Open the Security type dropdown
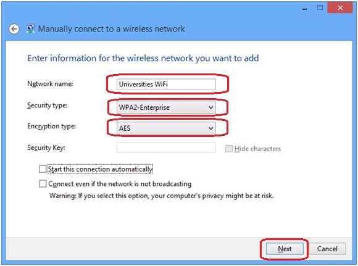Viewport: 358px width, 266px height. pyautogui.click(x=166, y=107)
